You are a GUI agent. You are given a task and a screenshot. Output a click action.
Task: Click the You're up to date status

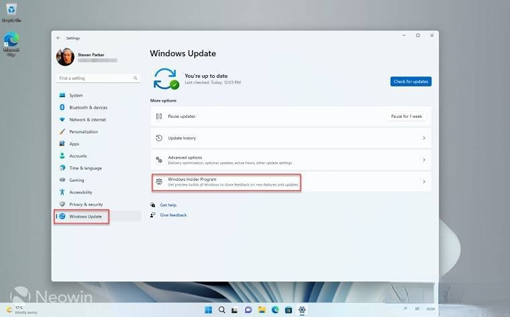pyautogui.click(x=206, y=76)
